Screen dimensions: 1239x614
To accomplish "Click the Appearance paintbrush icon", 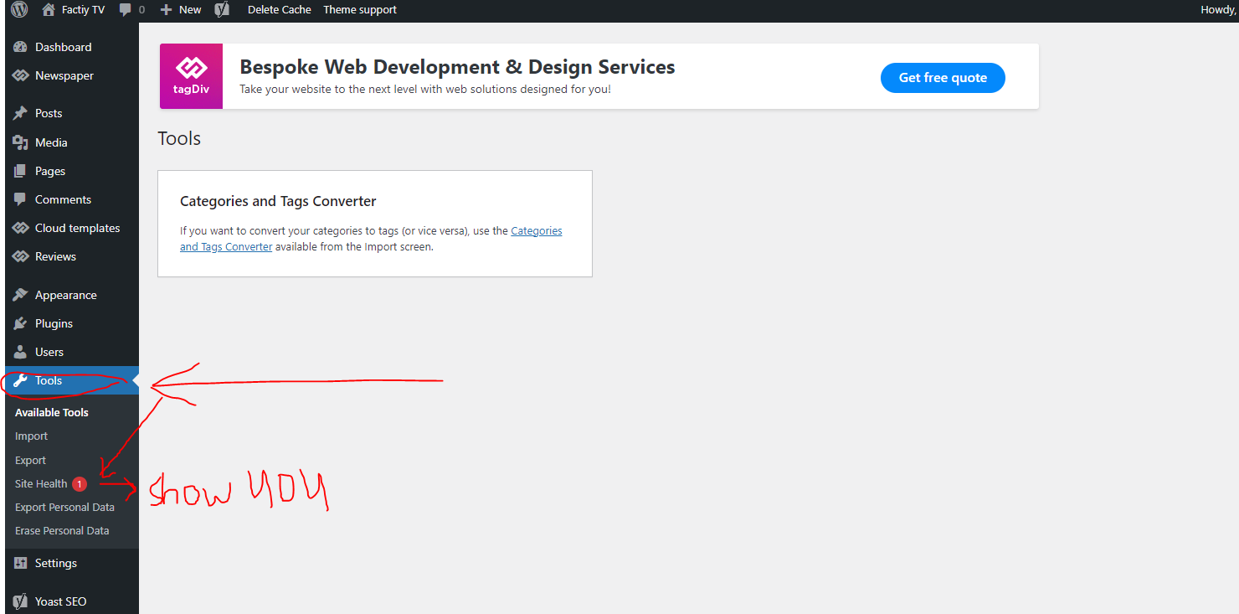I will click(21, 295).
